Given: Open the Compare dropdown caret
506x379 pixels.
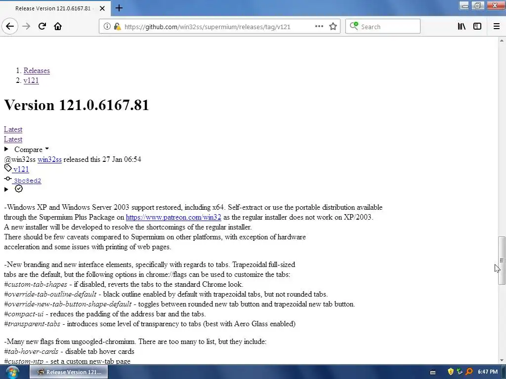Looking at the screenshot, I should click(47, 149).
